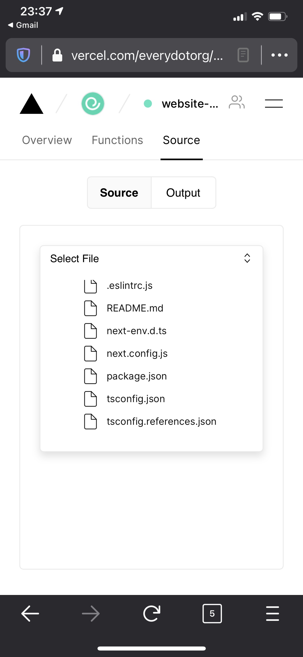This screenshot has width=303, height=657.
Task: Tap the Wi-Fi status icon
Action: pyautogui.click(x=257, y=16)
